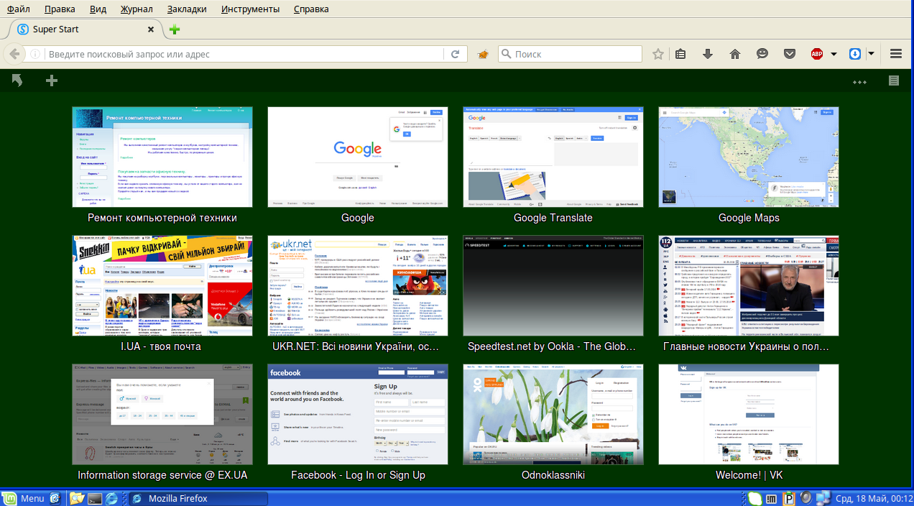914x506 pixels.
Task: Show bookmarks list icon beside the star
Action: (680, 54)
